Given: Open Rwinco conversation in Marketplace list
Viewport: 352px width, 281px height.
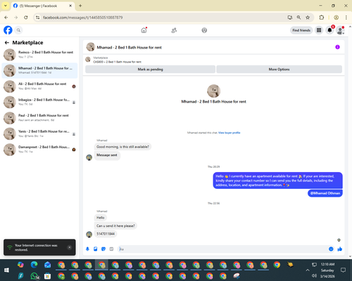Looking at the screenshot, I should tap(39, 55).
